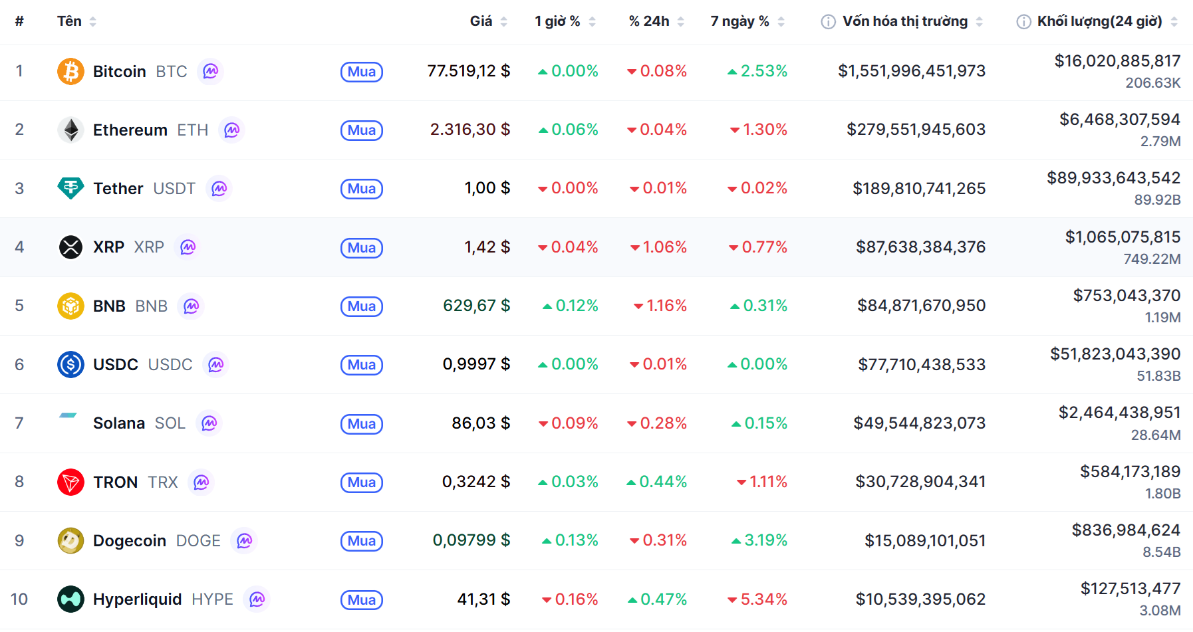Open the chart badge icon beside Hyperliquid HYPE
This screenshot has height=632, width=1193.
(x=257, y=599)
